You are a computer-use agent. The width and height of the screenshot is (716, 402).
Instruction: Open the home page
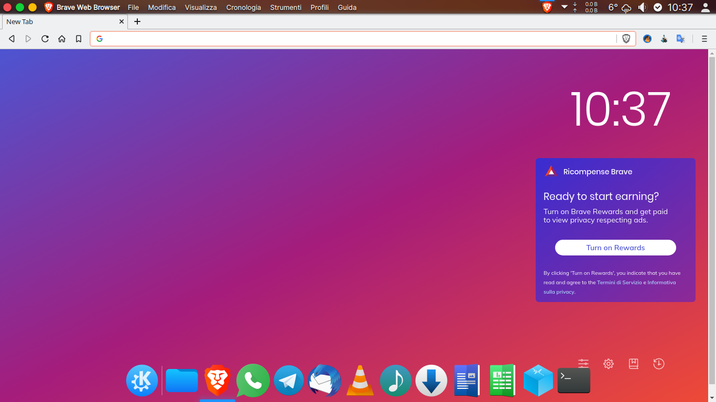pos(62,39)
